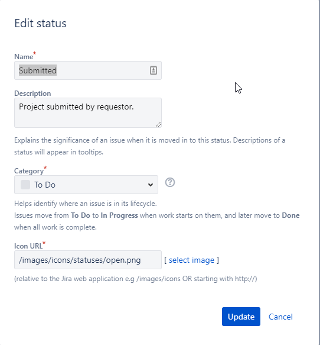The image size is (320, 345).
Task: Open the Category help question mark icon
Action: (170, 182)
